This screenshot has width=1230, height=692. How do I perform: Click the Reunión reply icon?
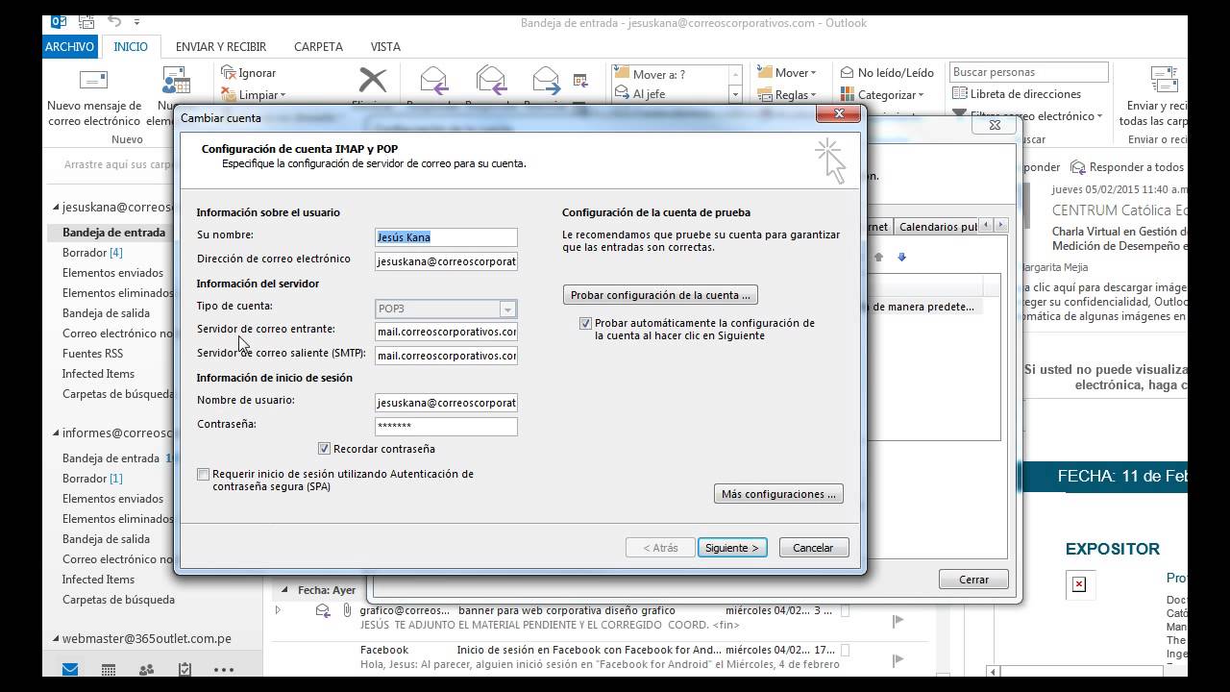click(x=580, y=80)
